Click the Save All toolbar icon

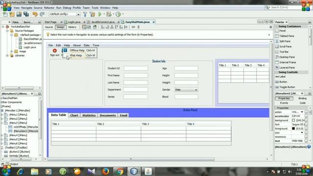(x=26, y=14)
